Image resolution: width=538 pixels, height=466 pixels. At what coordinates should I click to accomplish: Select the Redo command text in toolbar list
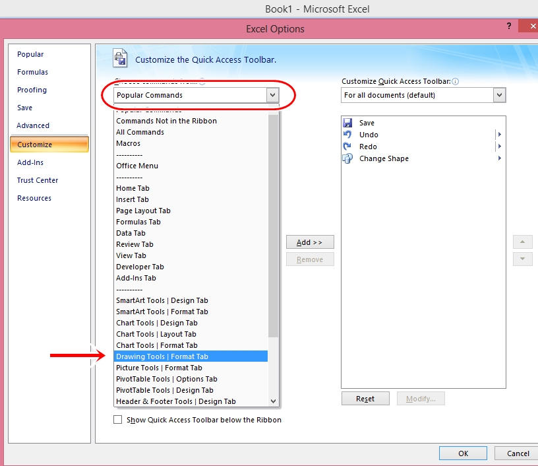click(368, 147)
